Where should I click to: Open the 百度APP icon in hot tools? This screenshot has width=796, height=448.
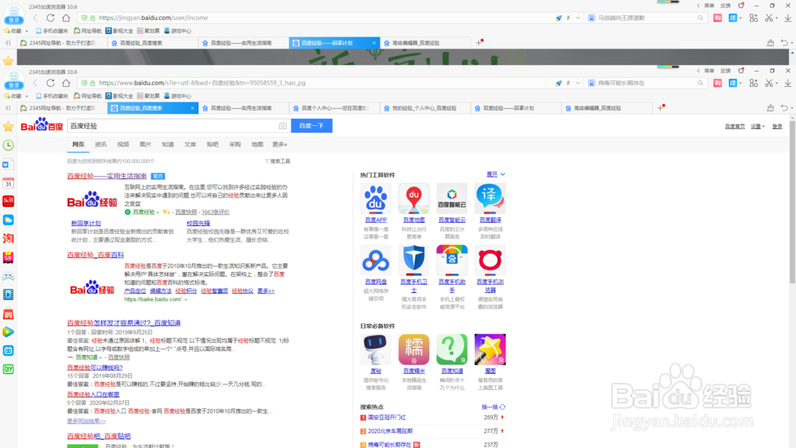376,198
